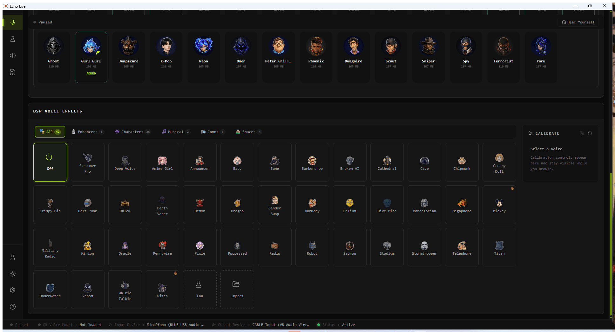Filter effects by Enhancers tab
The height and width of the screenshot is (332, 615).
coord(88,132)
